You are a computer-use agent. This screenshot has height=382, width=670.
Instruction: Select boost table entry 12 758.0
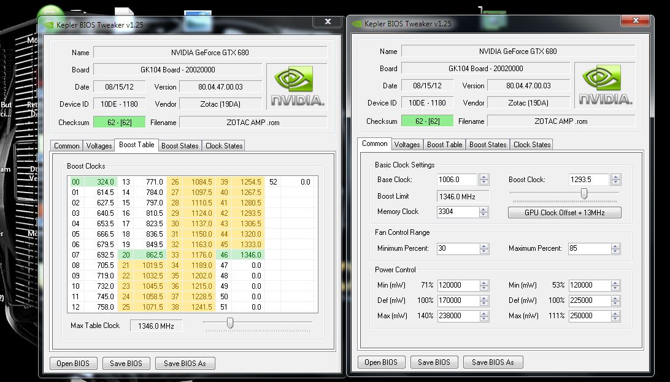93,307
